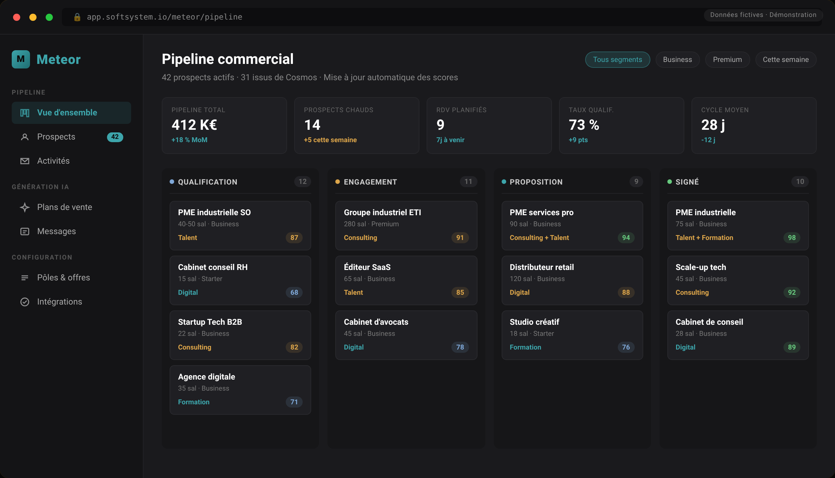This screenshot has width=835, height=478.
Task: Open the Agence digitale card
Action: coord(240,390)
